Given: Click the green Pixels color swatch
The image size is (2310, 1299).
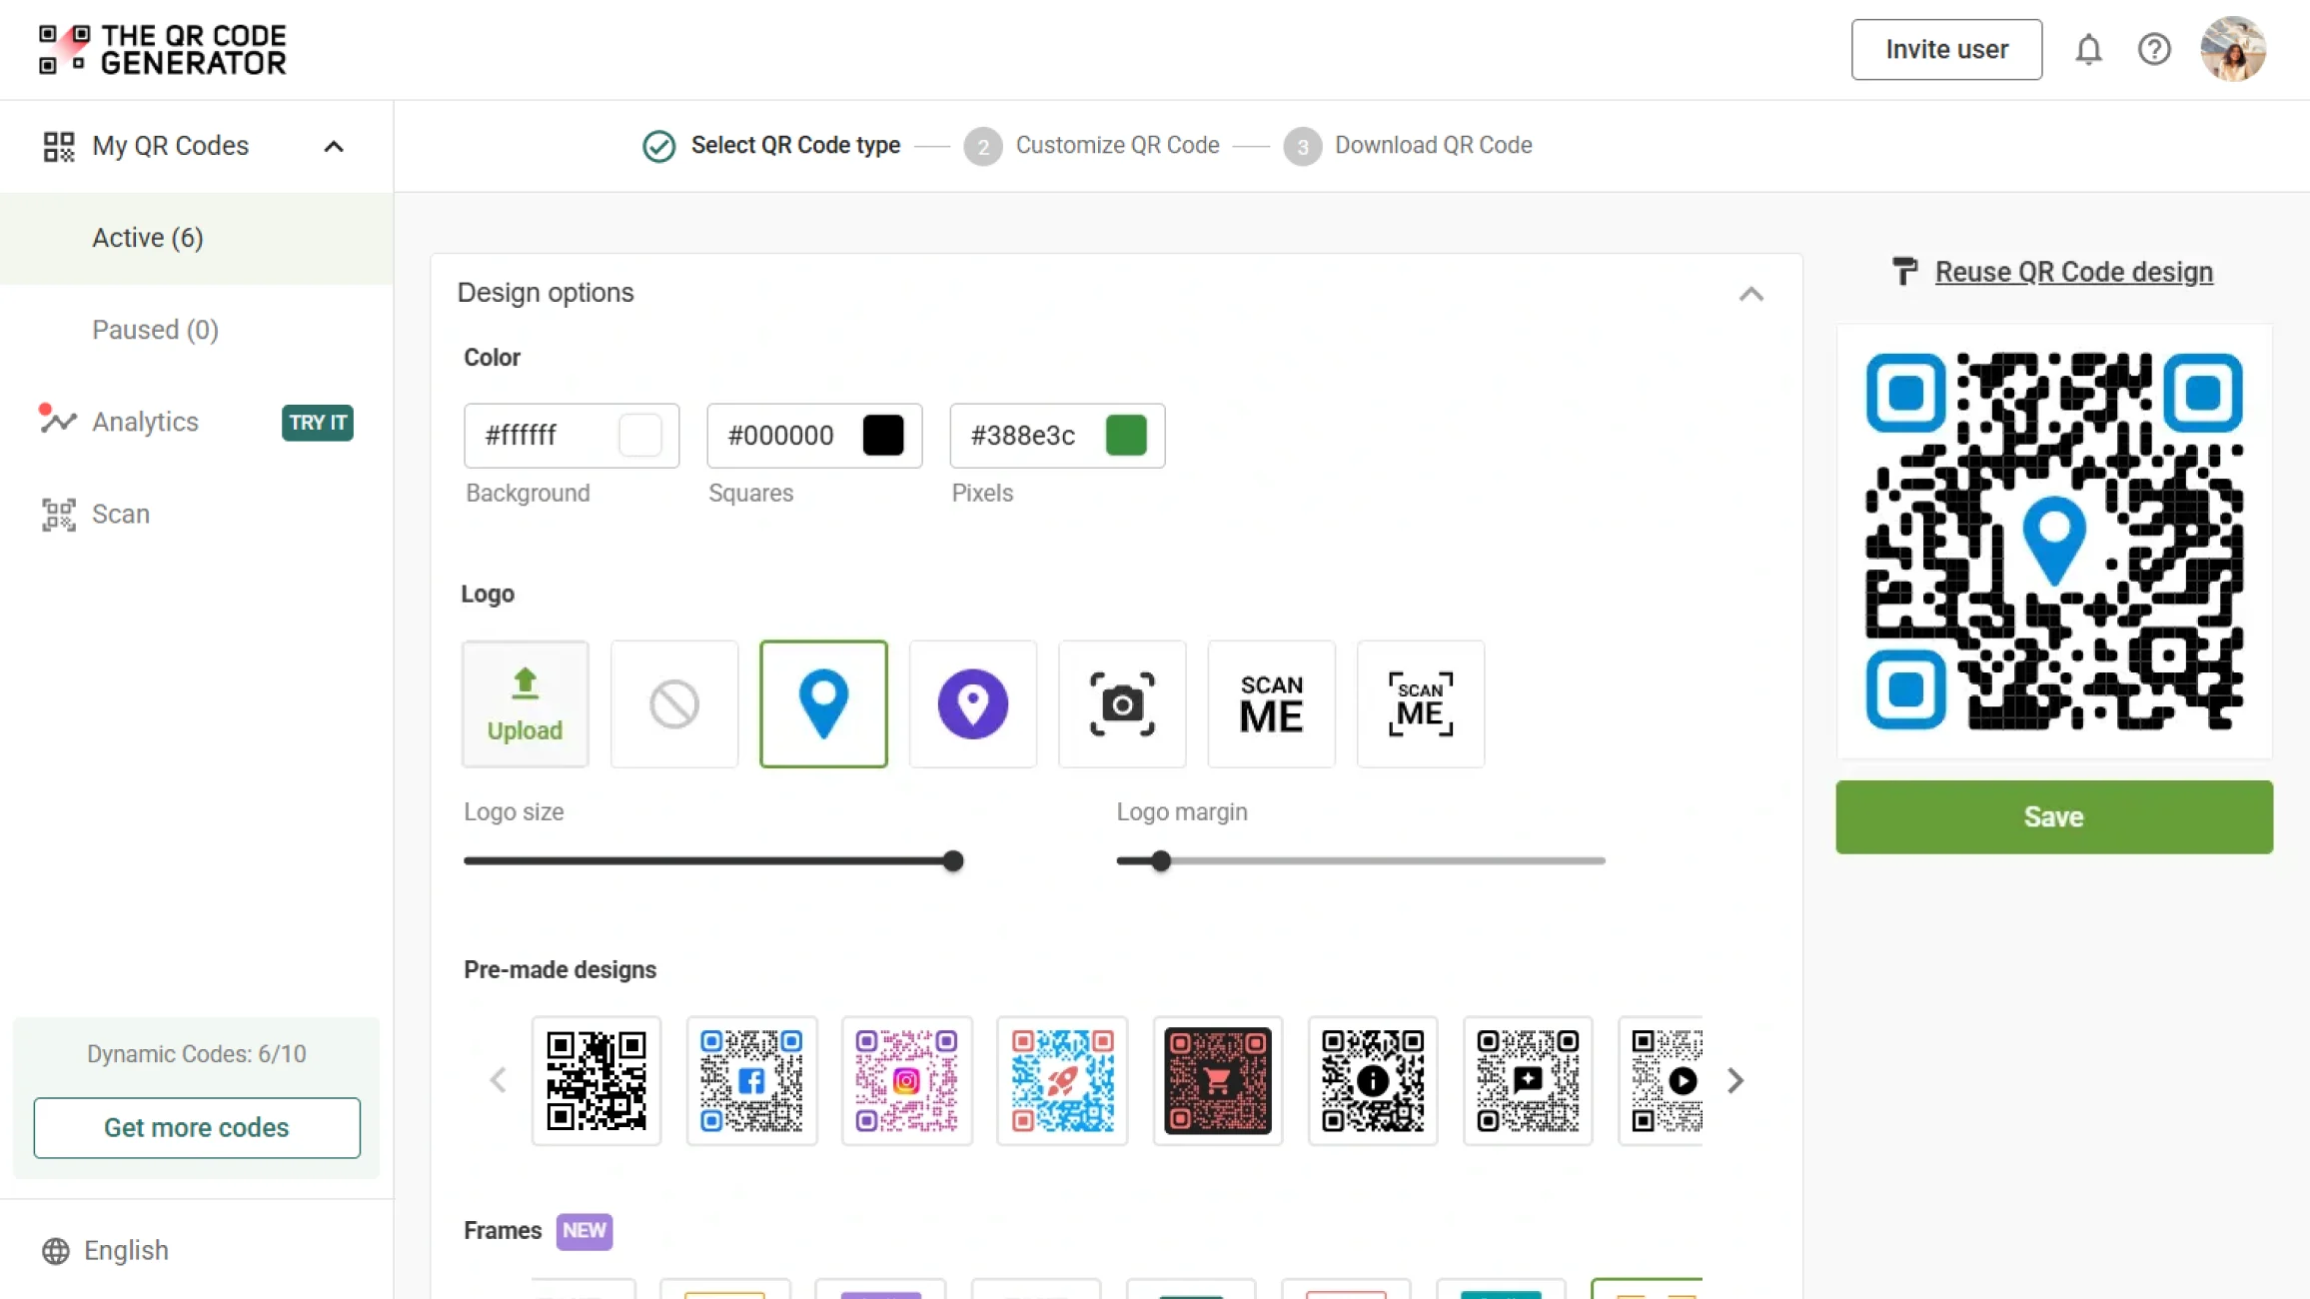Looking at the screenshot, I should pyautogui.click(x=1126, y=436).
